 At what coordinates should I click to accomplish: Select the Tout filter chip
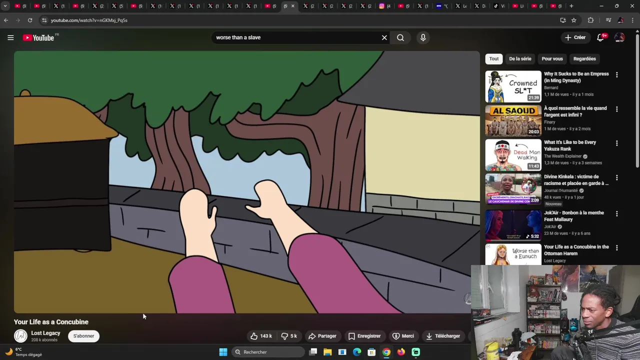click(x=494, y=58)
